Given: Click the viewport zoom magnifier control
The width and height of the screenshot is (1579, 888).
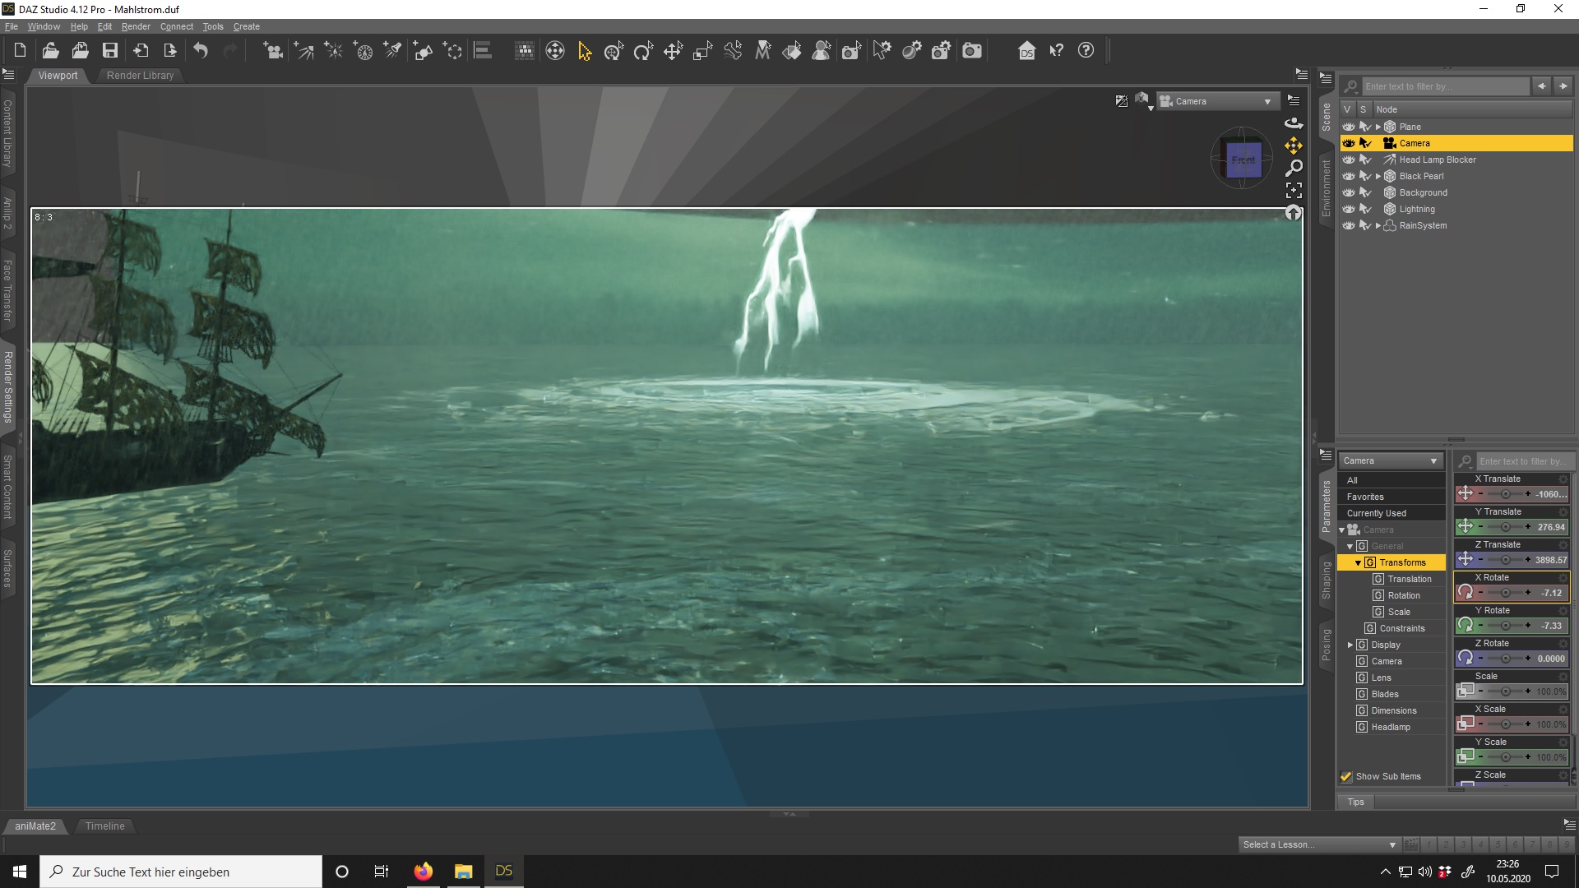Looking at the screenshot, I should 1294,168.
